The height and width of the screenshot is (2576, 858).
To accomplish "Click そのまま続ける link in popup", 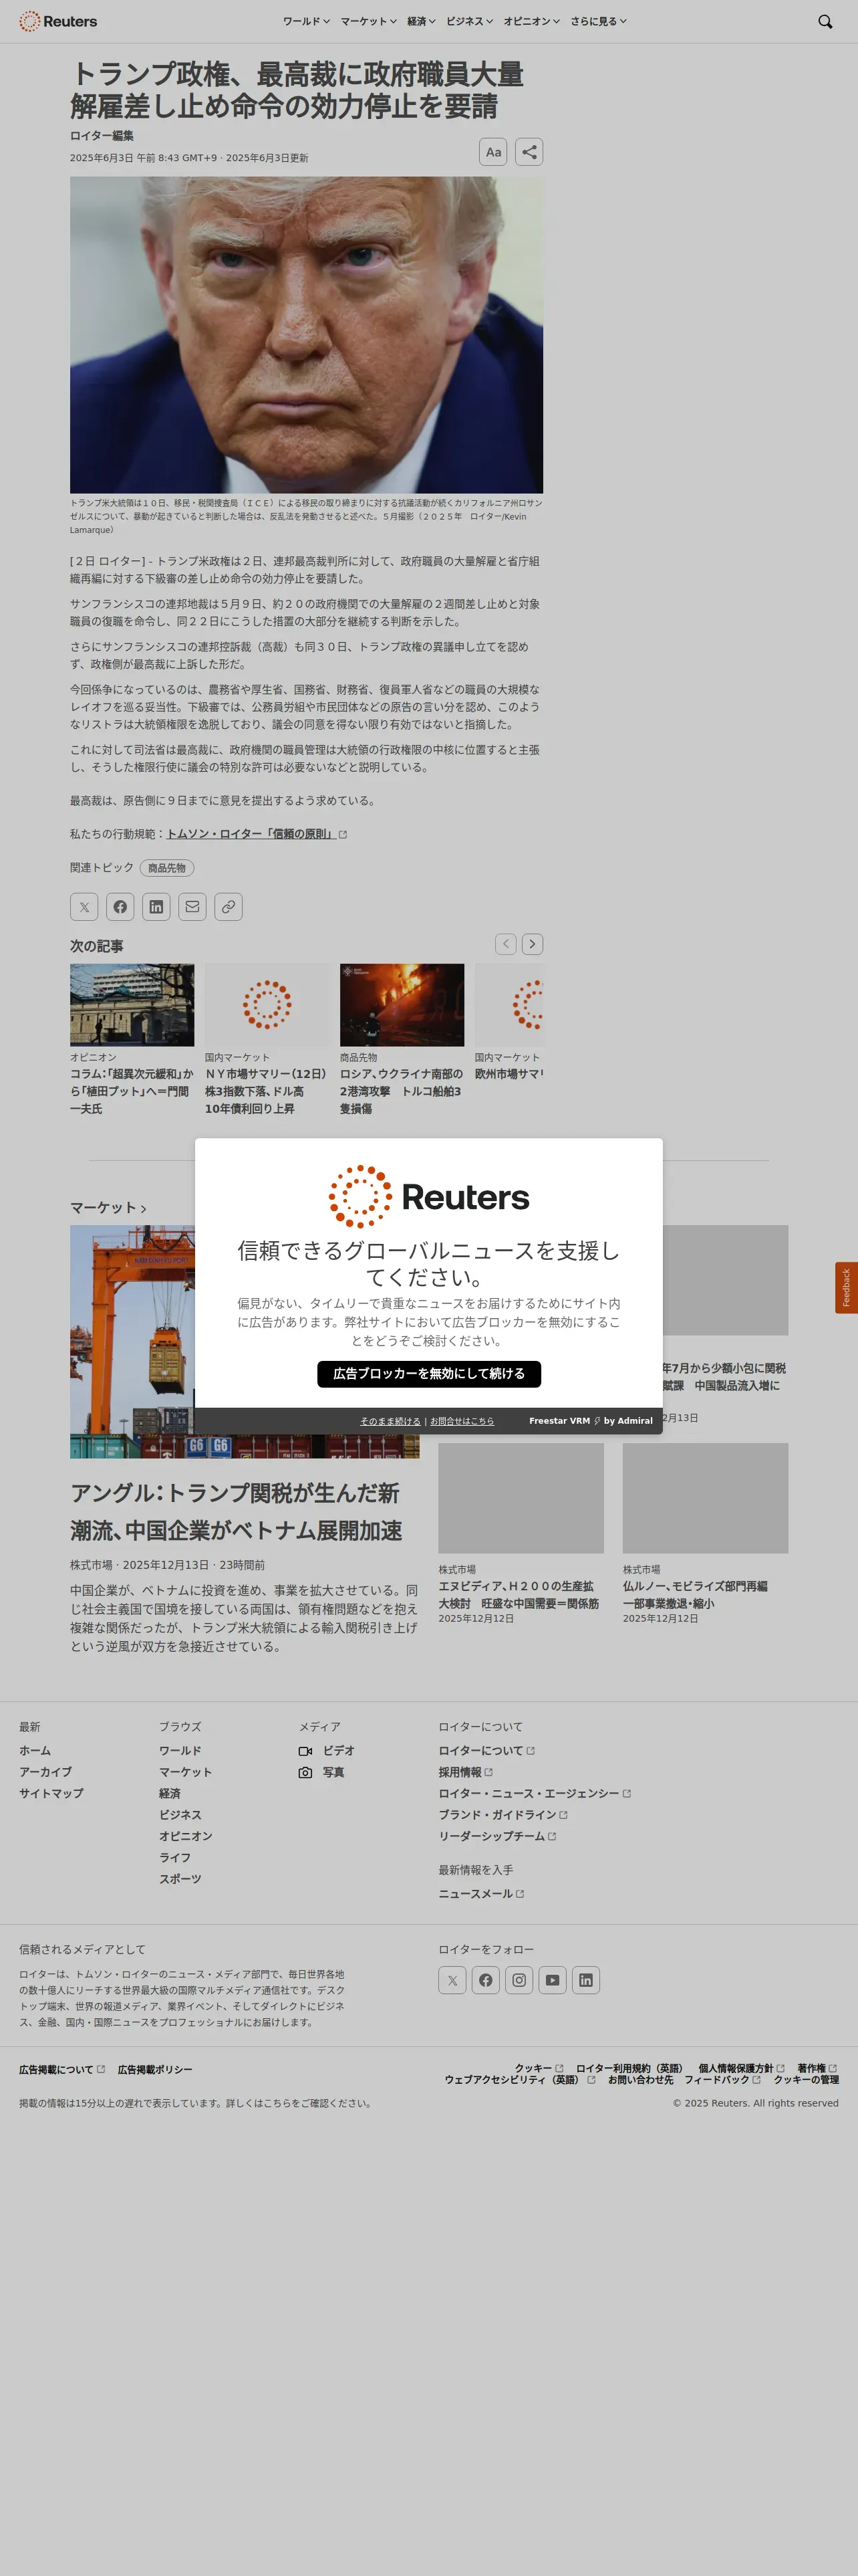I will click(390, 1421).
